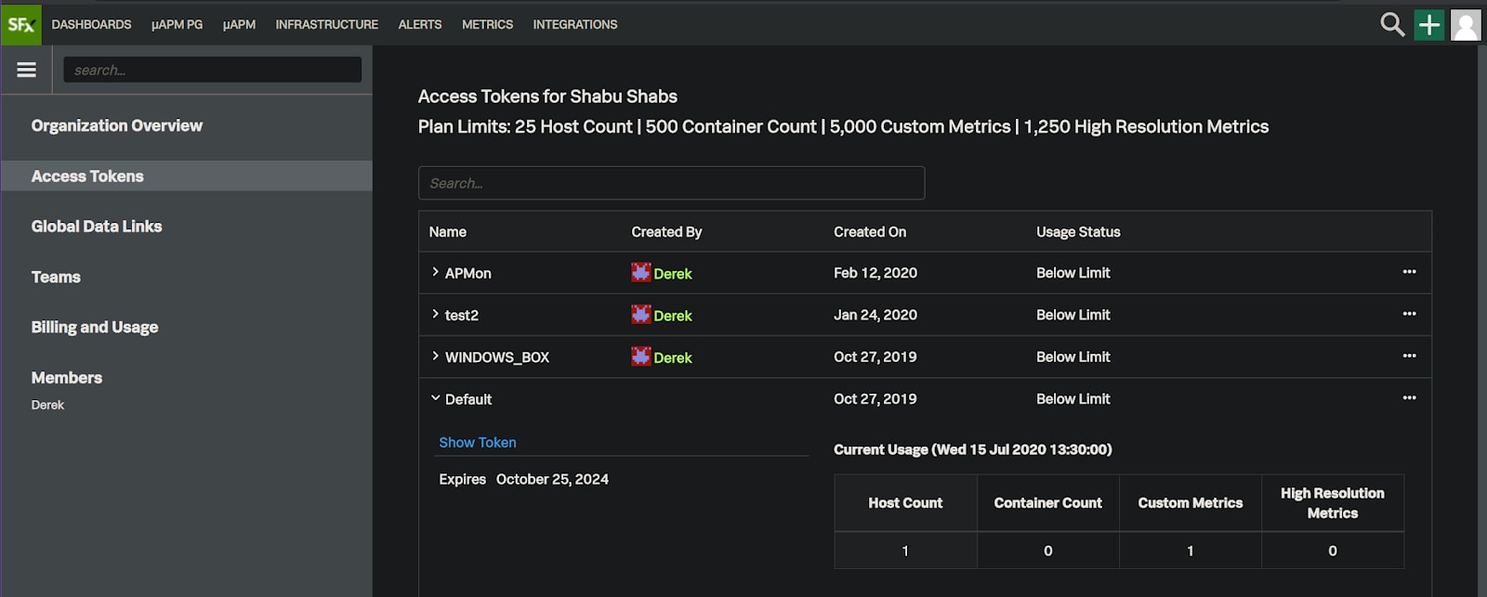Select Access Tokens in sidebar
The width and height of the screenshot is (1487, 597).
pyautogui.click(x=186, y=175)
